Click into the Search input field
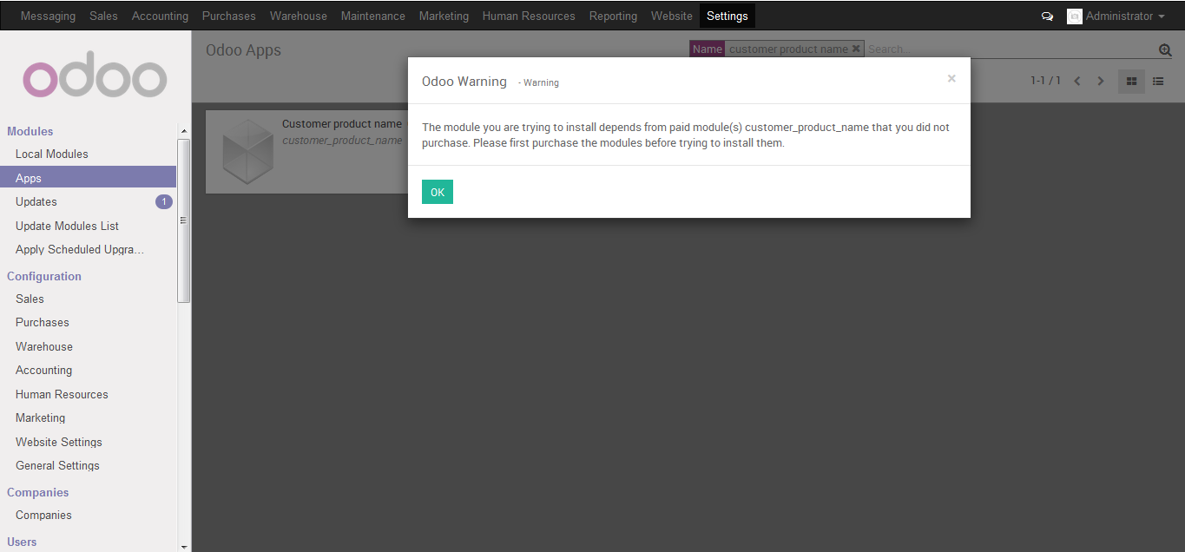Screen dimensions: 1185x552 1011,49
